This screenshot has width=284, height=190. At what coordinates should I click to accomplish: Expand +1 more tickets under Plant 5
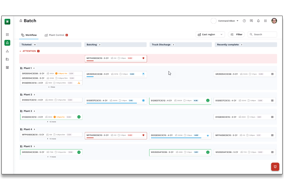pos(52,157)
